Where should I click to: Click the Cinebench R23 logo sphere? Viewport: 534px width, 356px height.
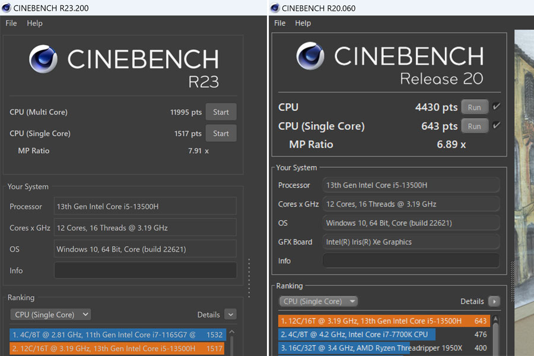coord(43,59)
